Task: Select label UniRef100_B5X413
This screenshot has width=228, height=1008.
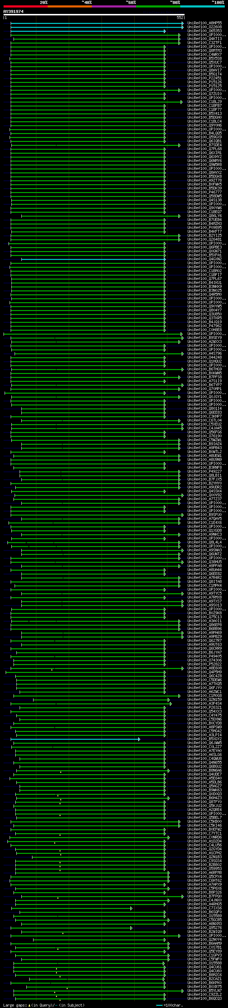Action: [x=204, y=113]
